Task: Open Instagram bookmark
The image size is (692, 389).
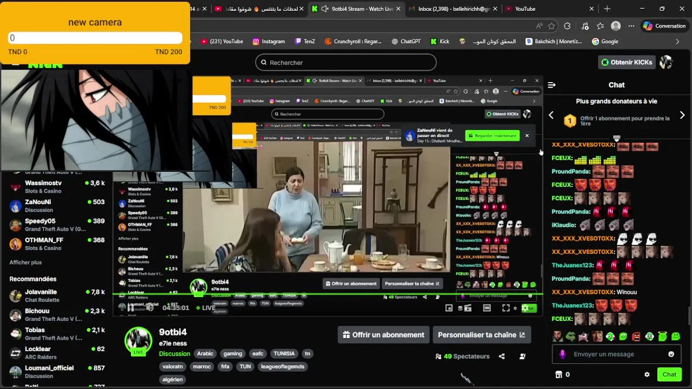Action: pyautogui.click(x=268, y=42)
